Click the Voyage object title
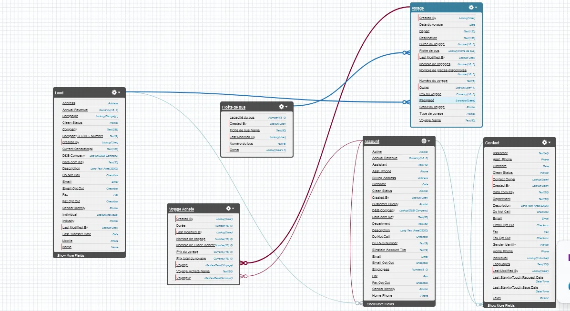The width and height of the screenshot is (570, 311). [x=417, y=8]
